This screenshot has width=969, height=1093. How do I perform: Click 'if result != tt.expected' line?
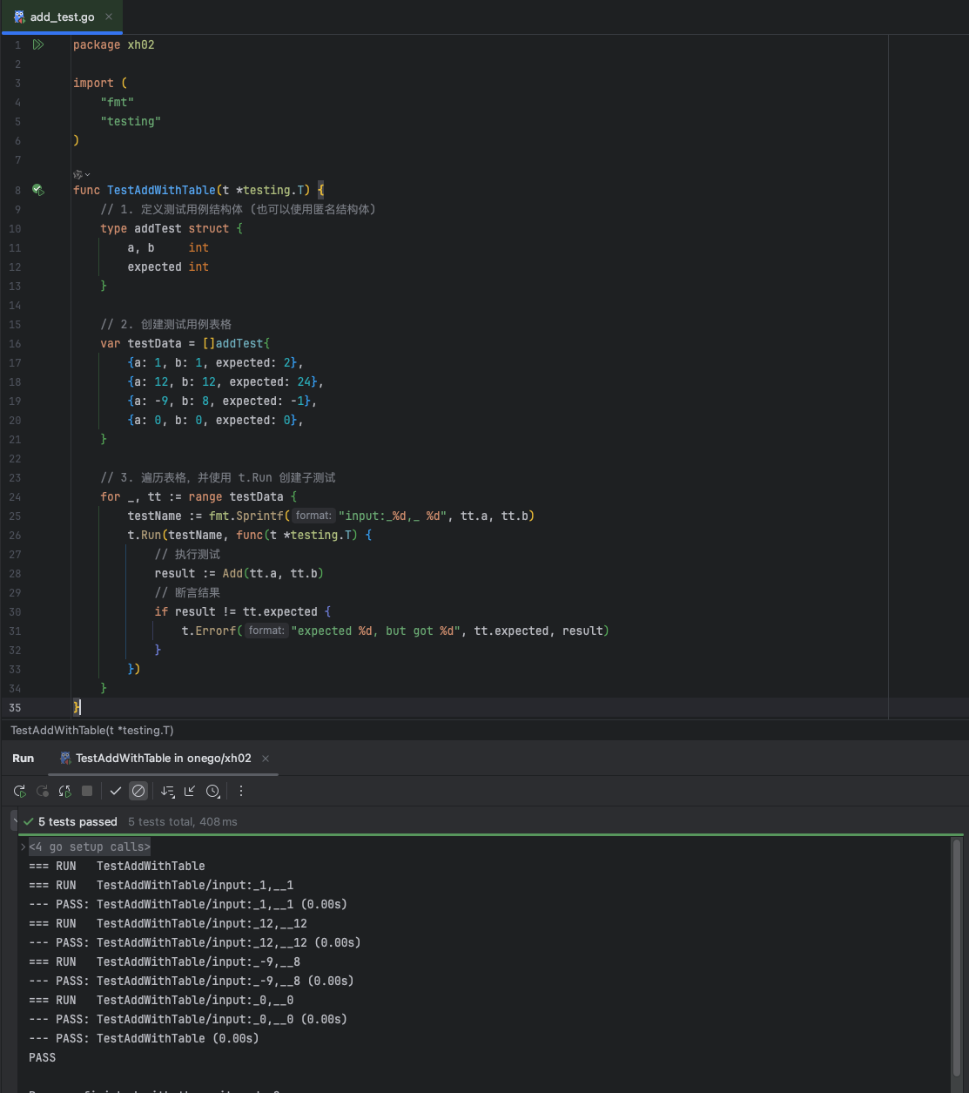[x=243, y=611]
